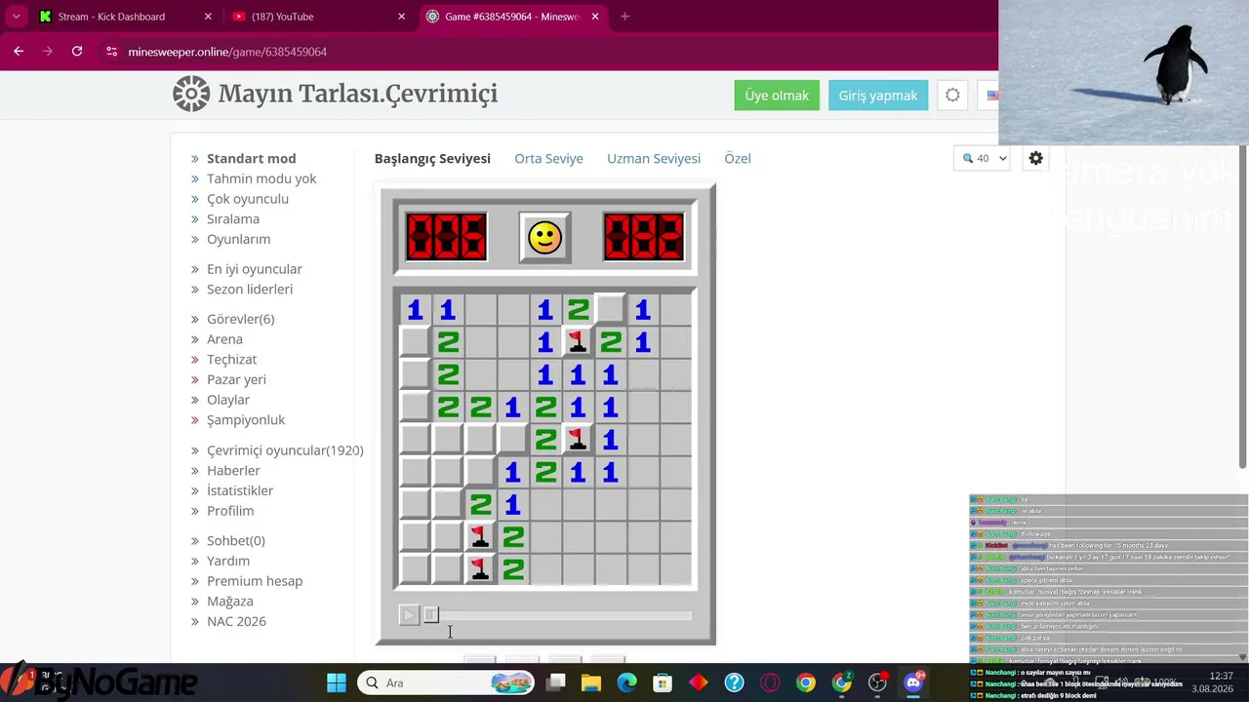1249x702 pixels.
Task: Open Çevrimiçi oyuncular(1920) list
Action: pos(285,450)
